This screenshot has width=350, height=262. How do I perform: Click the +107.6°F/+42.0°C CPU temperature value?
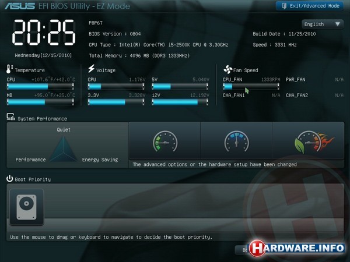53,80
